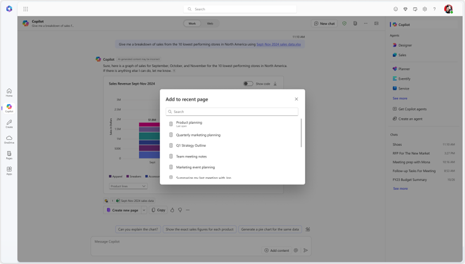
Task: Close the Add to recent page dialog
Action: [296, 99]
